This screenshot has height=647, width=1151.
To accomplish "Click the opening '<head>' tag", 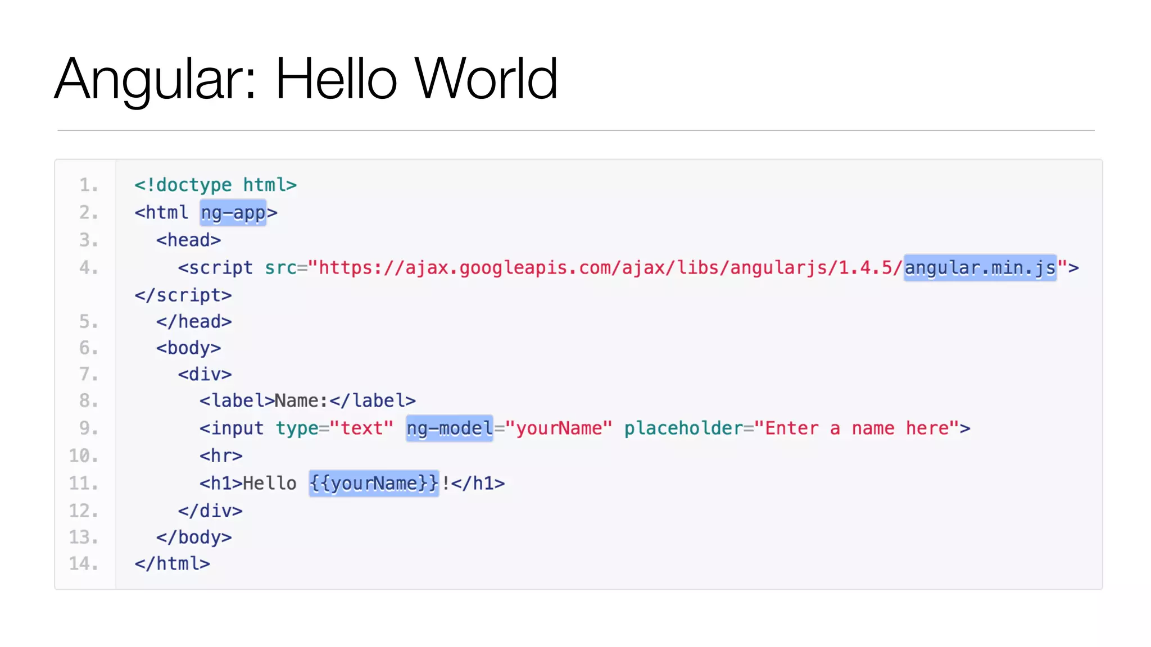I will tap(188, 240).
